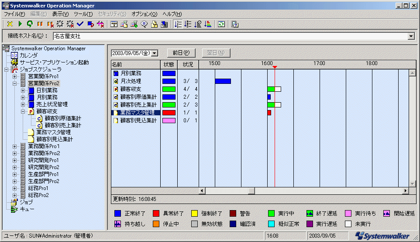Select 顧客別原価集計 in the left tree
The height and width of the screenshot is (242, 420).
pos(63,118)
